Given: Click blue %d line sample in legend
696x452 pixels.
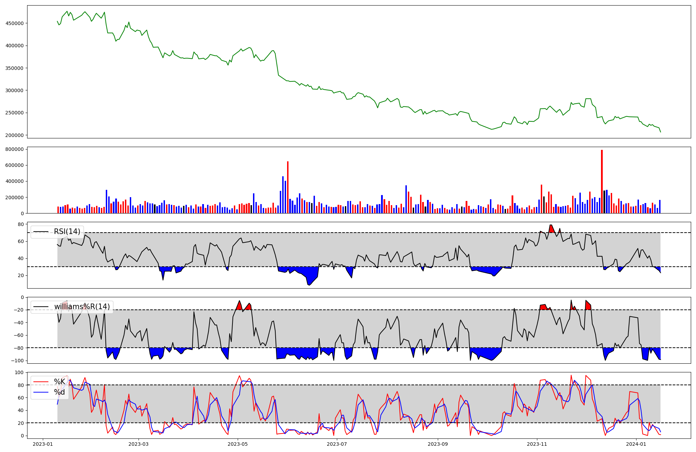Looking at the screenshot, I should (x=41, y=392).
